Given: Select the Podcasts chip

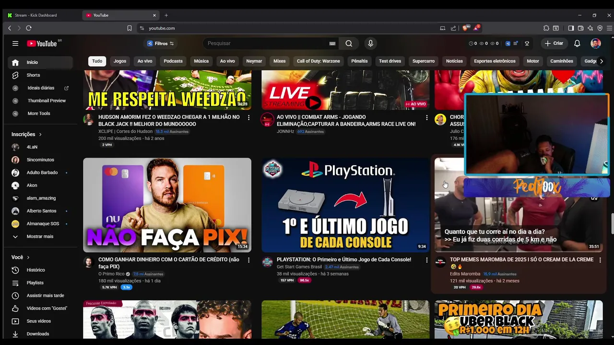Looking at the screenshot, I should (173, 61).
